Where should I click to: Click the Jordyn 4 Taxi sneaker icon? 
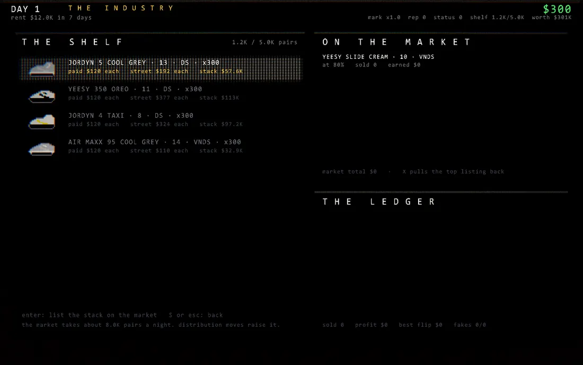point(42,122)
